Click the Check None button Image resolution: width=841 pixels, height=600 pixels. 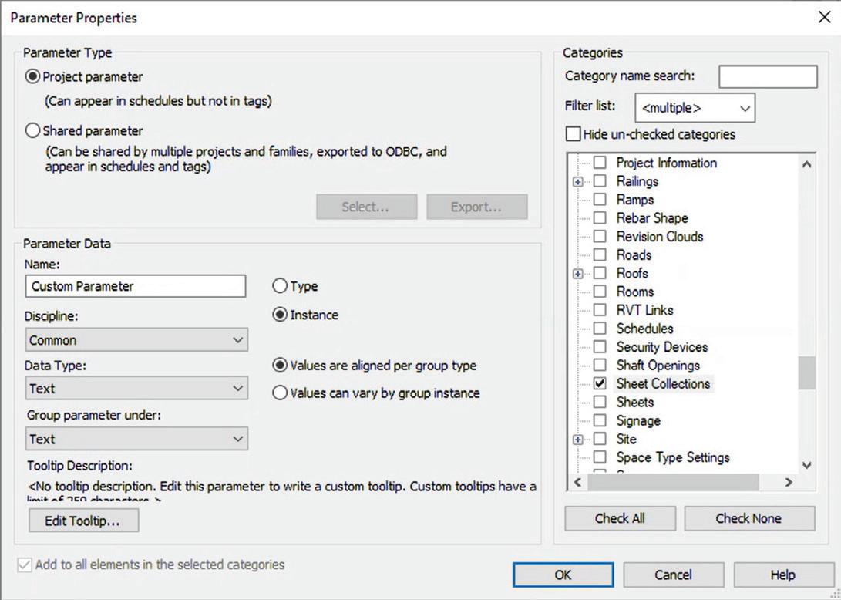coord(749,518)
